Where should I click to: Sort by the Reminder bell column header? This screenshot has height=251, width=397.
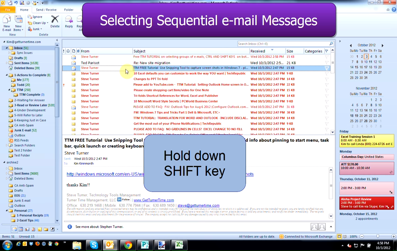click(68, 51)
